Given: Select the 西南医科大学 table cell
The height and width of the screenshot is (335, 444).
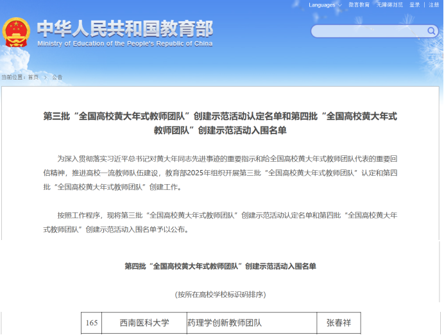Looking at the screenshot, I should coord(144,323).
